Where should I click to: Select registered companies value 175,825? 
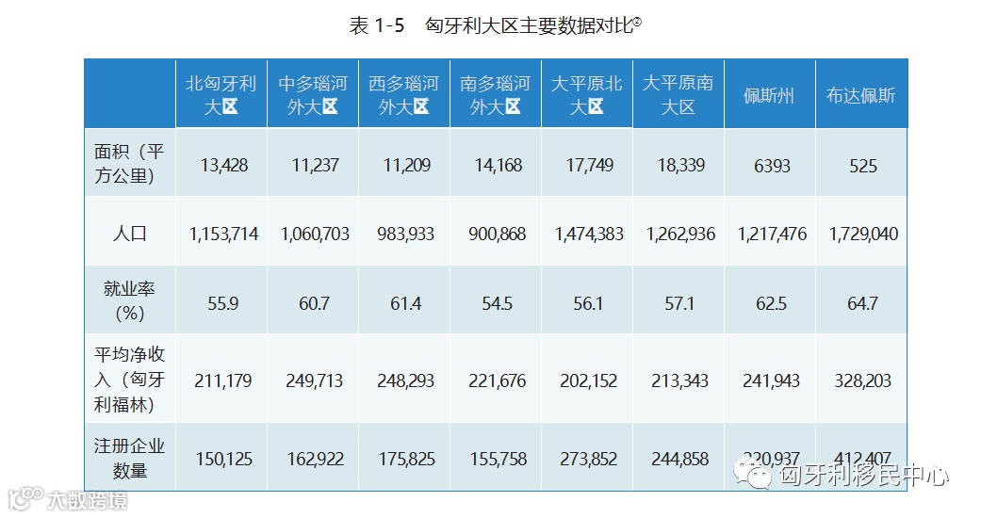pyautogui.click(x=407, y=460)
